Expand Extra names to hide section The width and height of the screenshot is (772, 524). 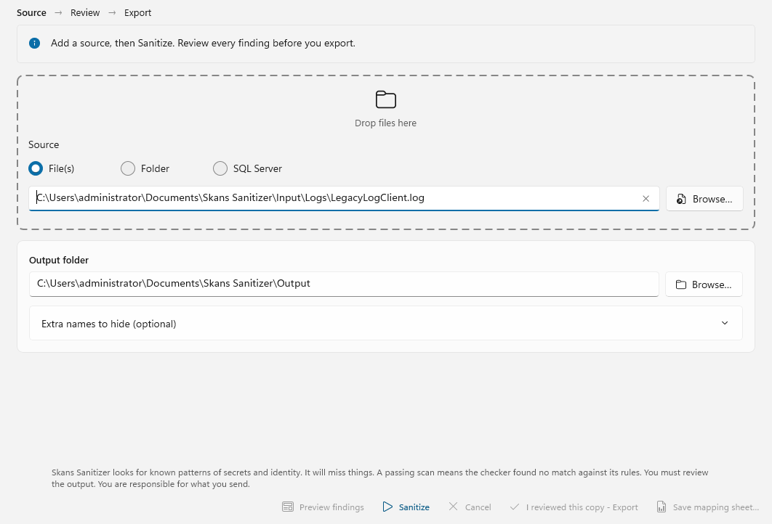[x=385, y=324]
